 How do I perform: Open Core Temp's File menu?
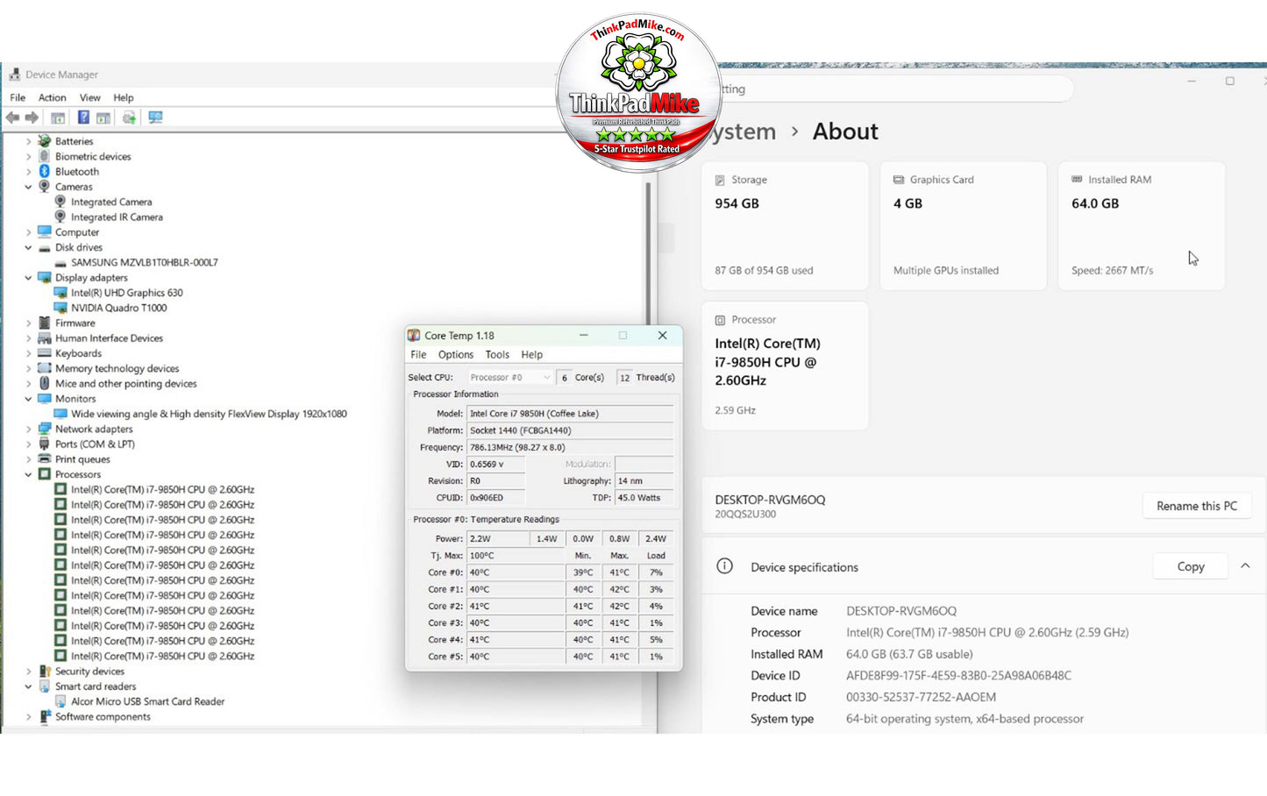pyautogui.click(x=418, y=354)
